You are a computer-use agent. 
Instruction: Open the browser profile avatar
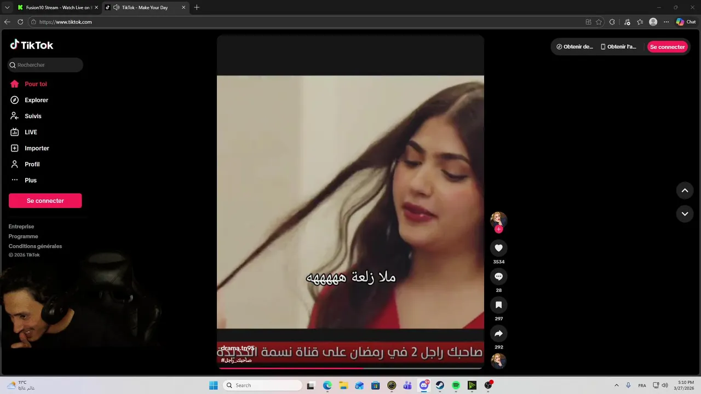(x=653, y=22)
